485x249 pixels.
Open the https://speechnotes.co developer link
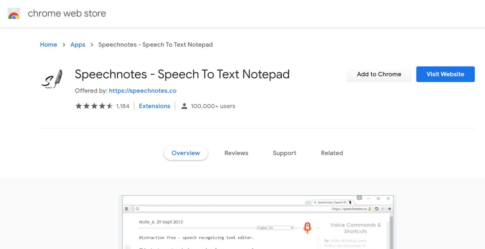point(143,91)
